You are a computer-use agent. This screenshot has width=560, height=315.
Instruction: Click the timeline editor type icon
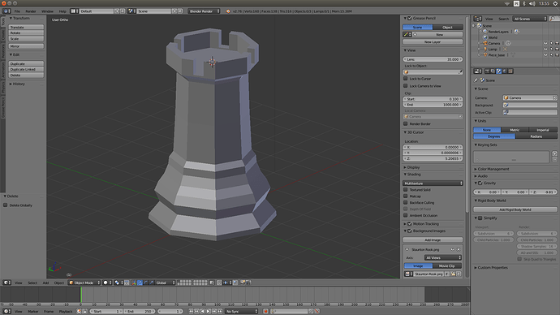pos(6,311)
